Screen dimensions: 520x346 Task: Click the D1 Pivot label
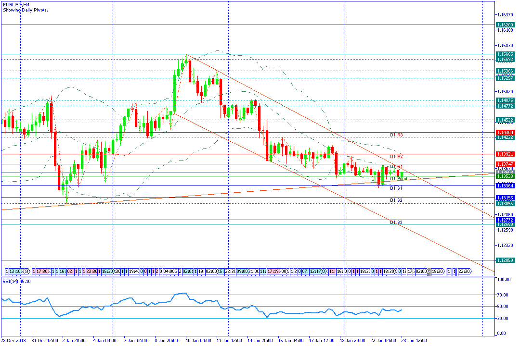click(398, 179)
